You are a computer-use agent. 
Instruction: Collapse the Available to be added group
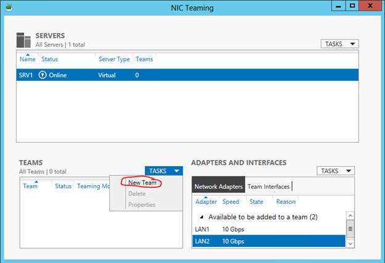point(202,217)
